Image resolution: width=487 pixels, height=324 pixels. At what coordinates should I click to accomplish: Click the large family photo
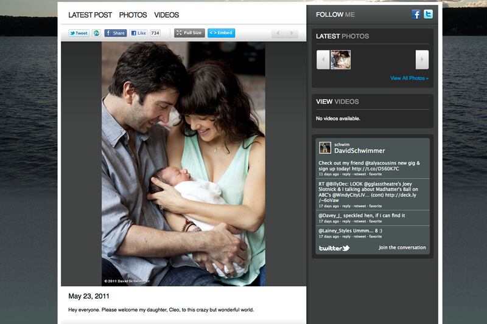[183, 164]
